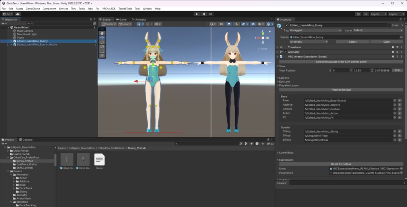Image resolution: width=407 pixels, height=207 pixels.
Task: Click the Step frame button
Action: [211, 14]
